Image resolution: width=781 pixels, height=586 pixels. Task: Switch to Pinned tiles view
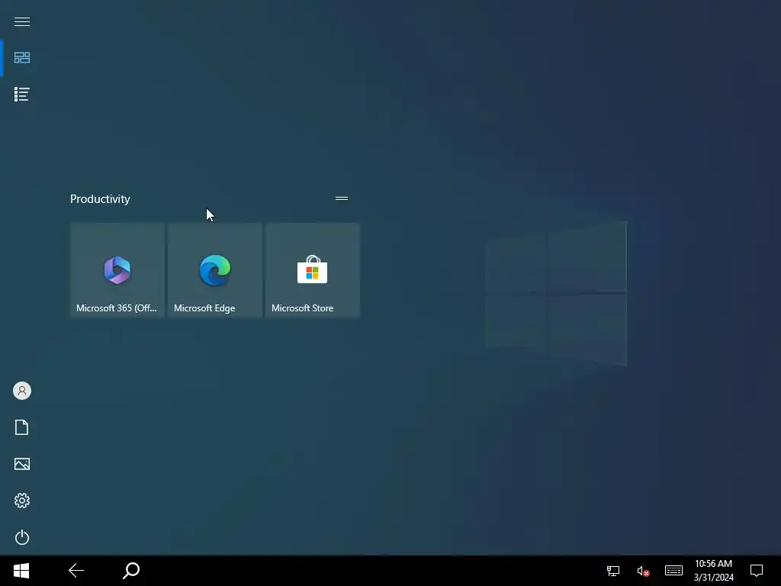pyautogui.click(x=22, y=58)
